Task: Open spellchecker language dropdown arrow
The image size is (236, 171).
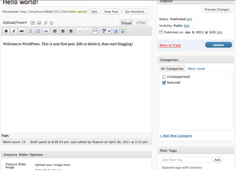Action: [109, 31]
